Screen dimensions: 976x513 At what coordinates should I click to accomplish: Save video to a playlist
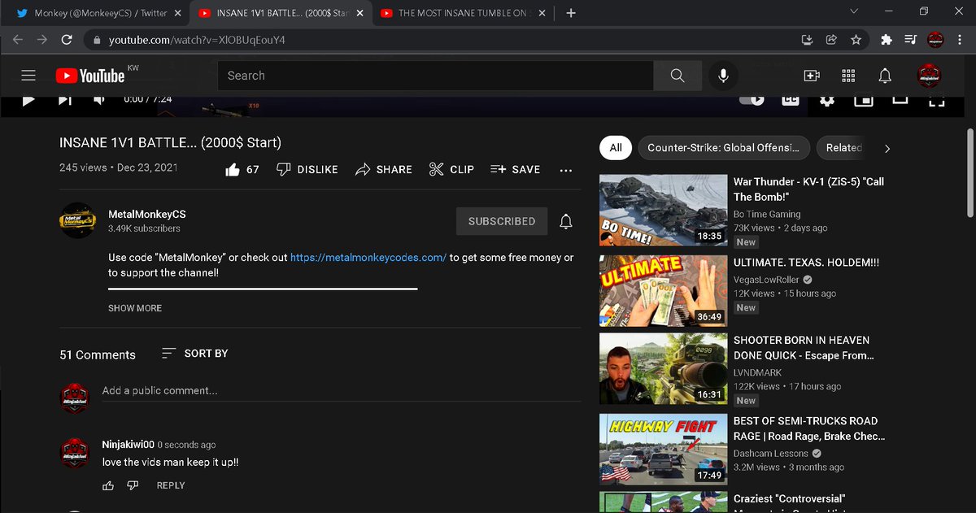pos(515,169)
